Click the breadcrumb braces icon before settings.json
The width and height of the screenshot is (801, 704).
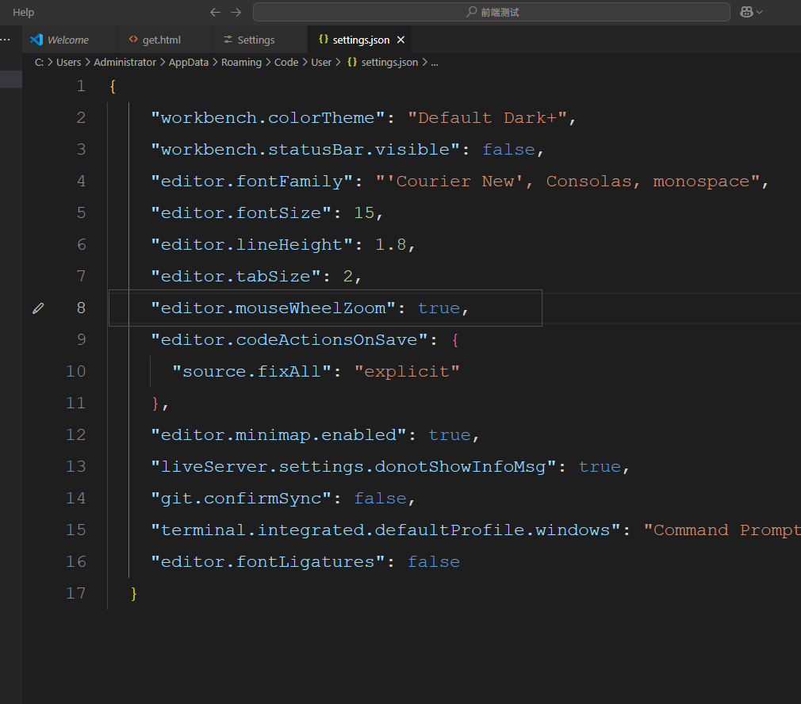(x=352, y=62)
